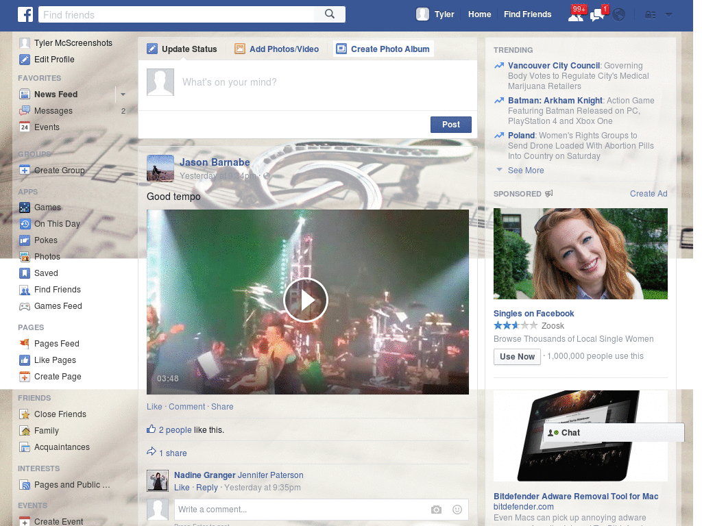Open News Feed options dropdown arrow
Image resolution: width=702 pixels, height=526 pixels.
(123, 95)
